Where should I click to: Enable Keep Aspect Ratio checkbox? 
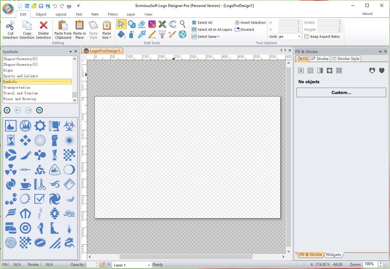307,37
